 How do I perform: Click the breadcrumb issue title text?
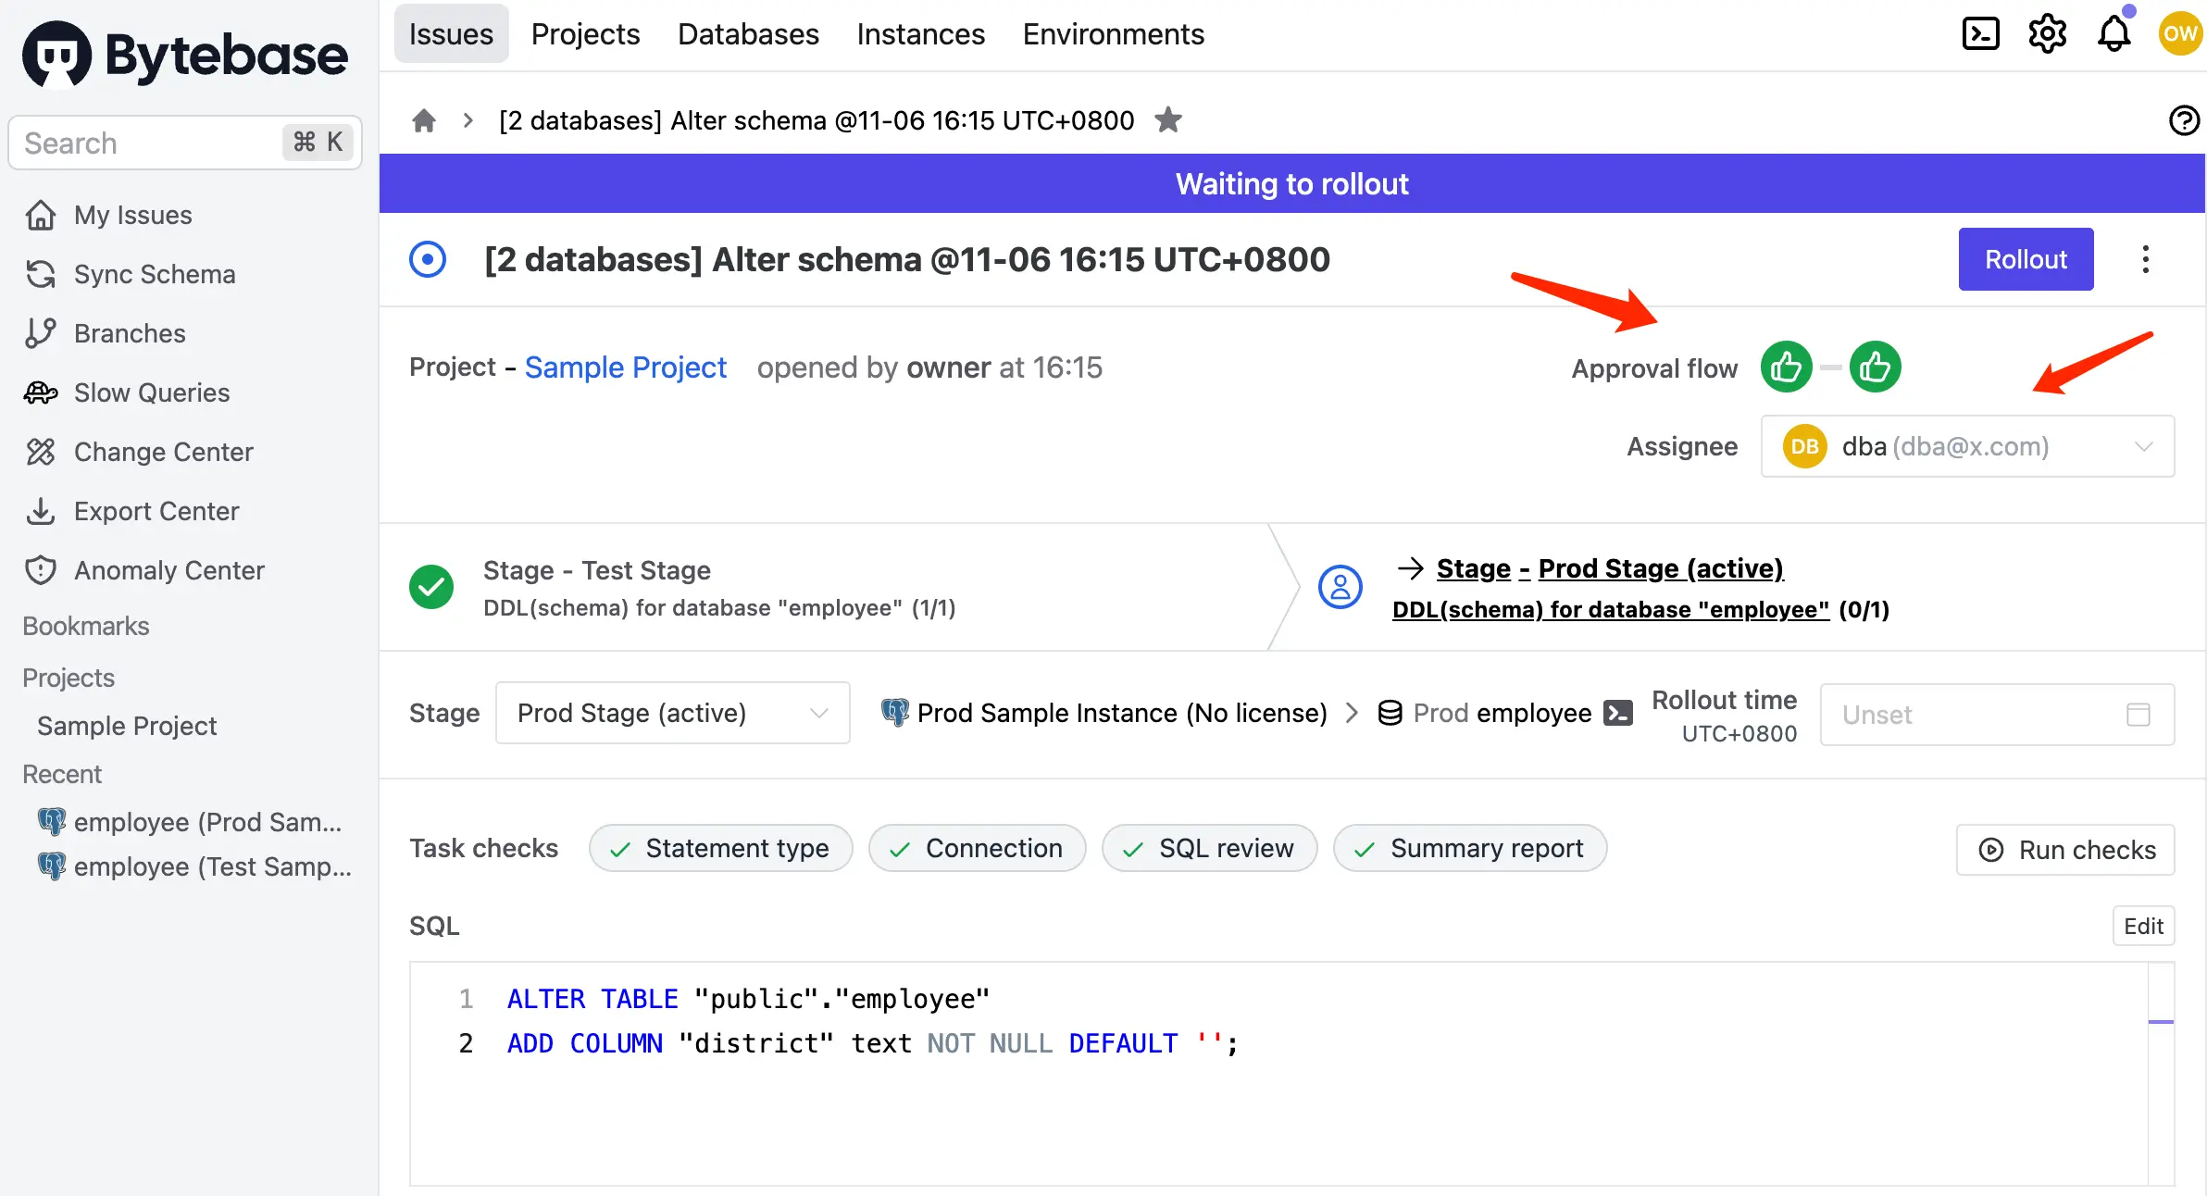(817, 120)
